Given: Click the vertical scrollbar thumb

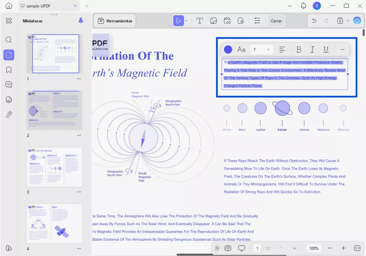Looking at the screenshot, I should coord(364,32).
